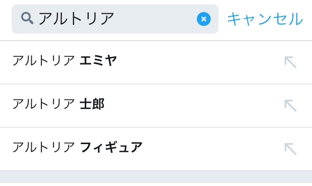Click the magnifying glass search icon
Screen dimensions: 312x186
27,19
